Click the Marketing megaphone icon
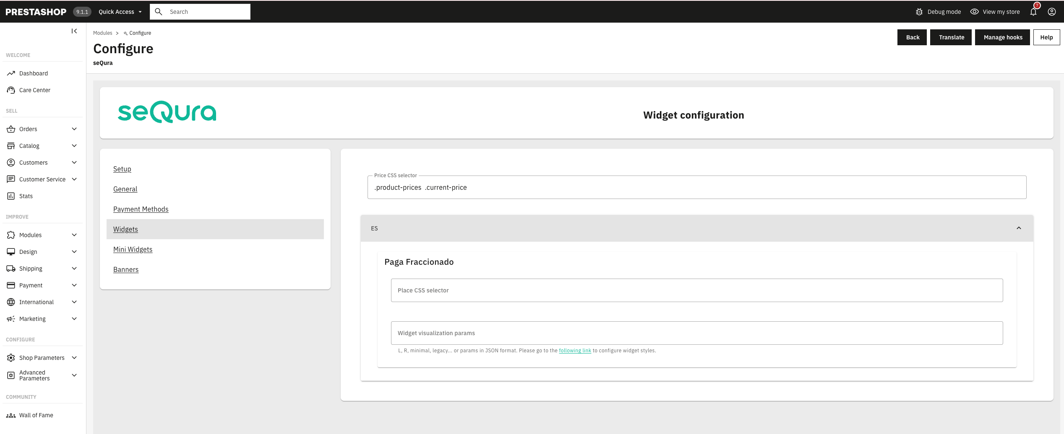1064x434 pixels. [11, 319]
